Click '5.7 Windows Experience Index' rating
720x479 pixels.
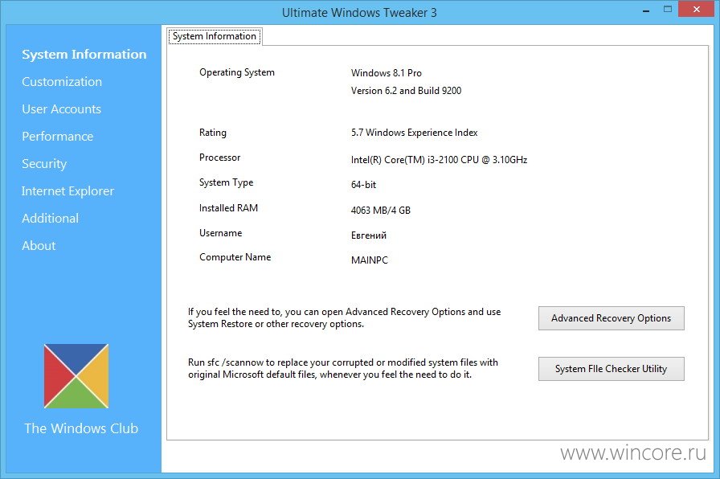[414, 133]
